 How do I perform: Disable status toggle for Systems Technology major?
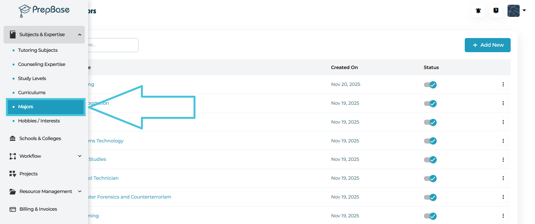pyautogui.click(x=430, y=141)
